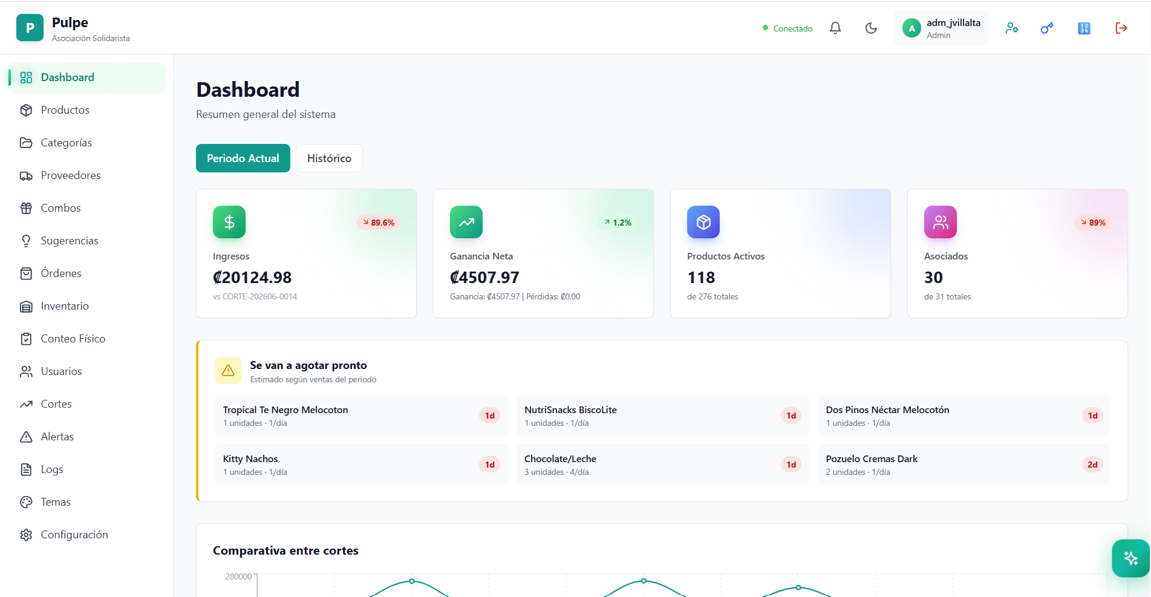This screenshot has width=1151, height=597.
Task: Click the 2d badge on Pozuelo Cremas Dark
Action: click(x=1092, y=465)
